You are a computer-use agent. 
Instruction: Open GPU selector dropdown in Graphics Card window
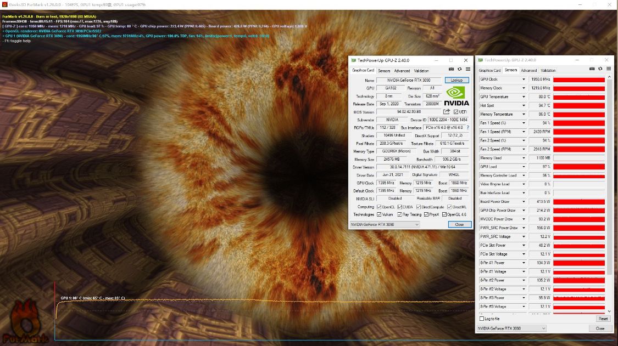pos(385,224)
